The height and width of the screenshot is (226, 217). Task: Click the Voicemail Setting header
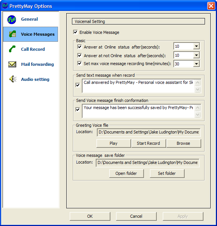coord(138,21)
